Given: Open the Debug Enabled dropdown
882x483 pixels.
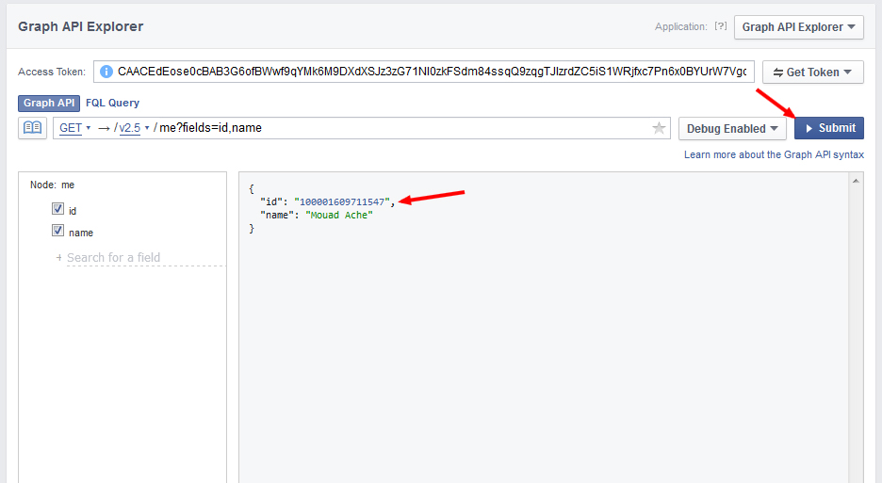Looking at the screenshot, I should click(x=732, y=128).
